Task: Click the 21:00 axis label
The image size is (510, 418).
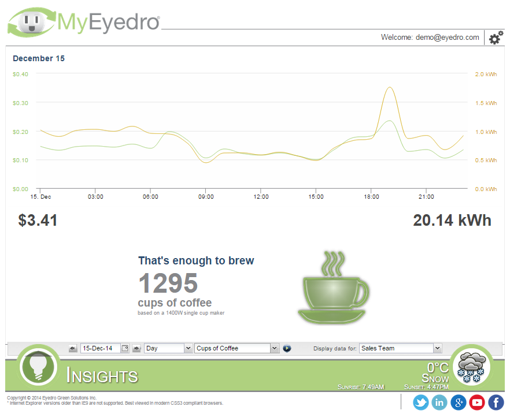Action: point(426,197)
